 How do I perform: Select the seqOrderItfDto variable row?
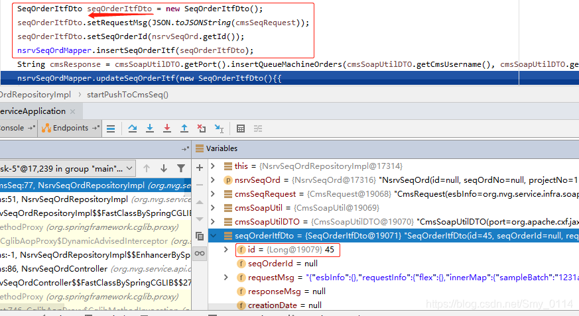393,236
